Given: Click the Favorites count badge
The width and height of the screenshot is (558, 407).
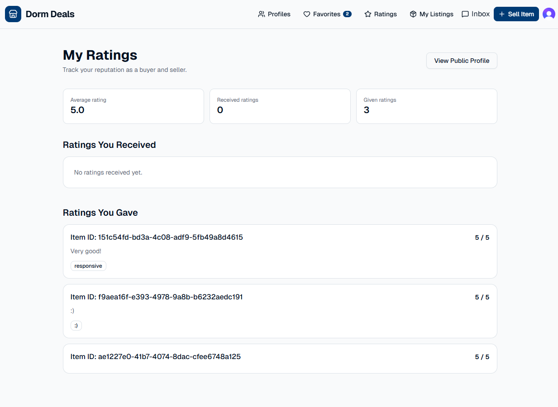Looking at the screenshot, I should (347, 14).
